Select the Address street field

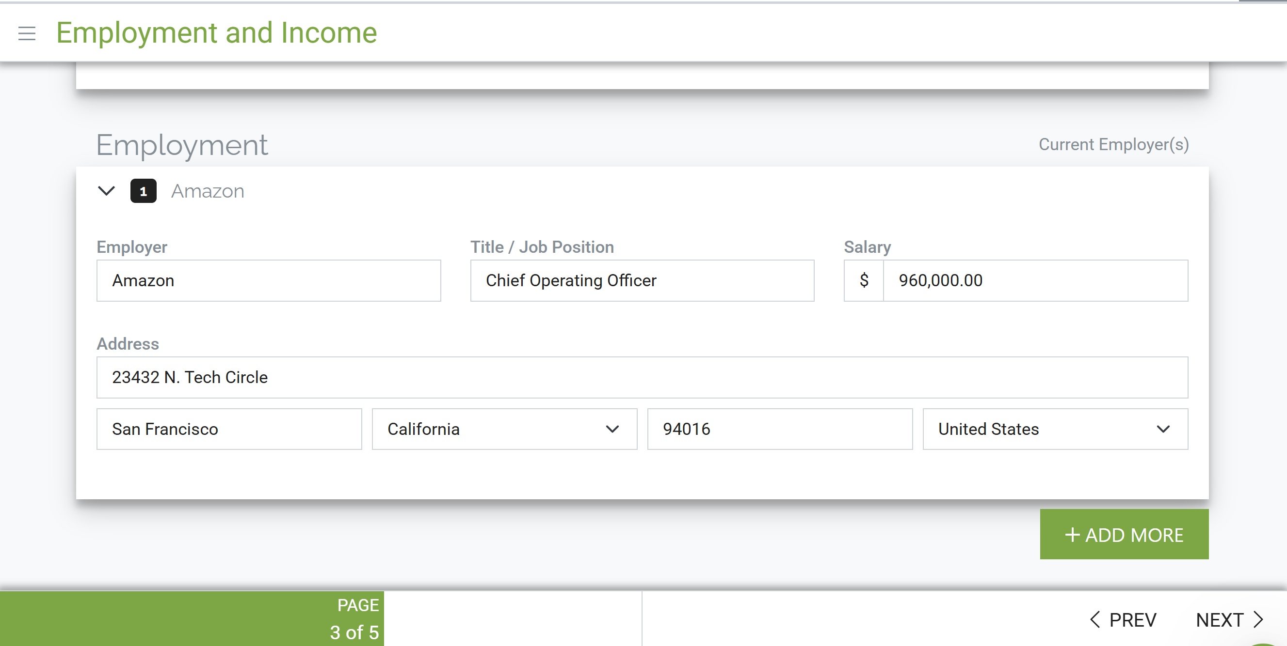[x=642, y=378]
